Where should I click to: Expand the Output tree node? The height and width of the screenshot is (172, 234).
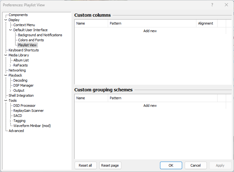click(10, 90)
